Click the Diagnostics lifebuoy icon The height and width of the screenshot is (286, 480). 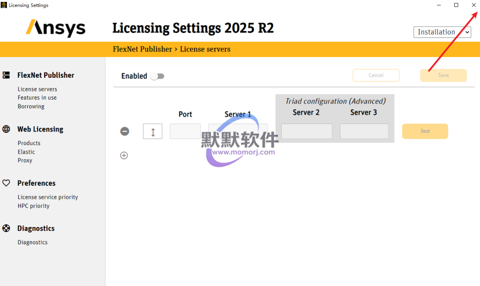tap(7, 228)
